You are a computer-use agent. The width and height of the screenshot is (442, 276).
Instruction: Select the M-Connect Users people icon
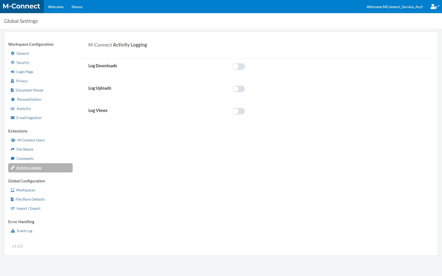pos(13,140)
